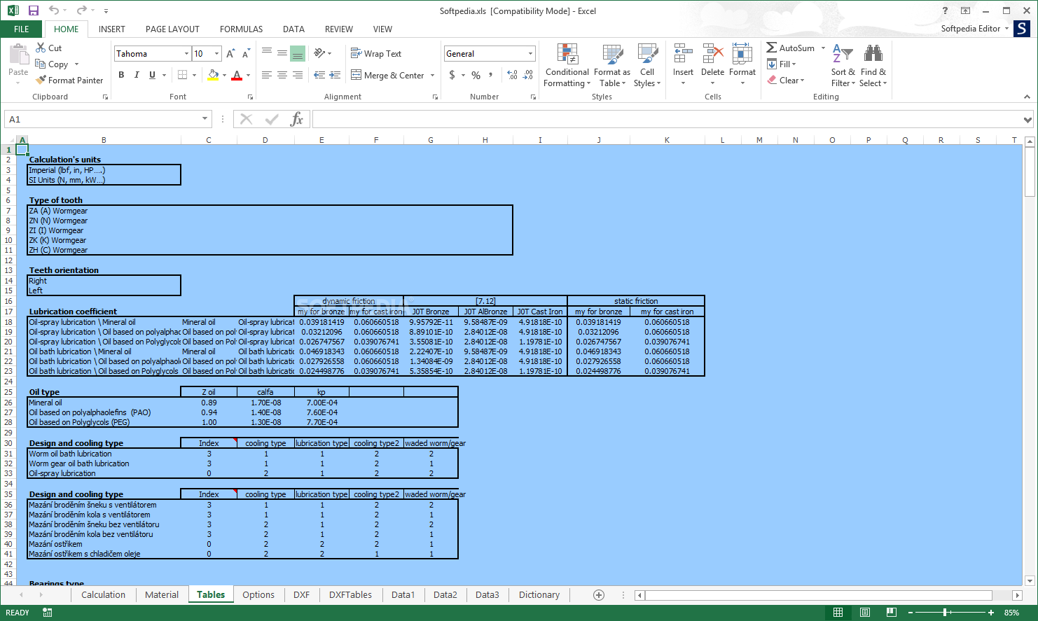Click the Format cells button

click(x=742, y=65)
